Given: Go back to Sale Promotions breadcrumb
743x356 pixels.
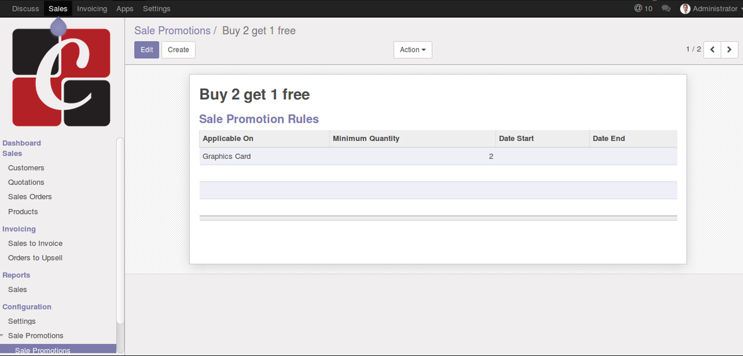Looking at the screenshot, I should 173,31.
